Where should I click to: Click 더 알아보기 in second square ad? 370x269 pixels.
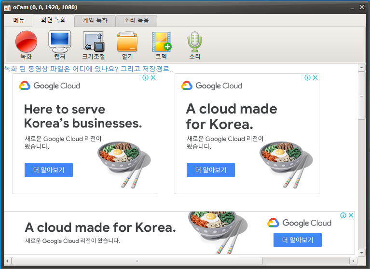point(211,170)
